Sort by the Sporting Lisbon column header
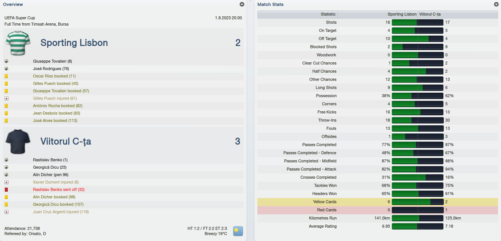The image size is (501, 241). pyautogui.click(x=378, y=14)
